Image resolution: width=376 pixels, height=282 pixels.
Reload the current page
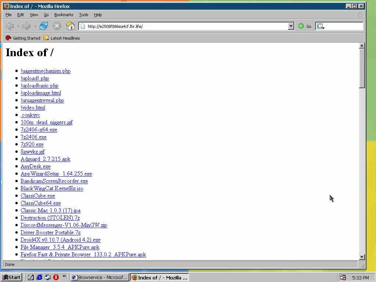44,26
